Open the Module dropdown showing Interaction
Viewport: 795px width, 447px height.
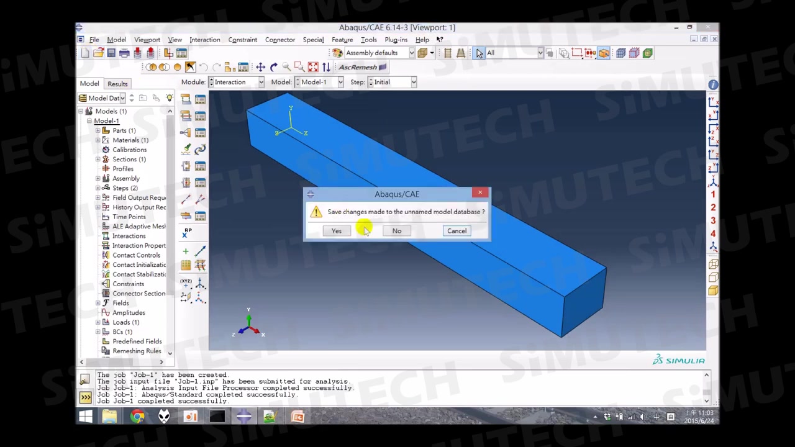coord(236,82)
